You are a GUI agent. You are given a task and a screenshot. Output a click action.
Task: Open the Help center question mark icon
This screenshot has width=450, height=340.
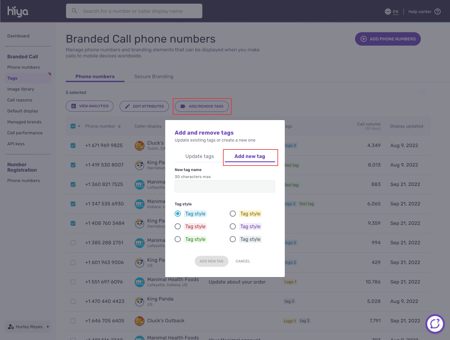click(438, 12)
